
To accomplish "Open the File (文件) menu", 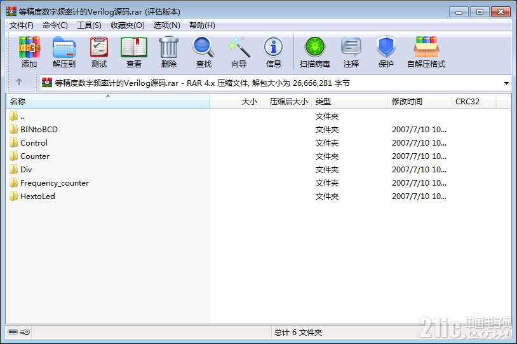I will point(21,25).
